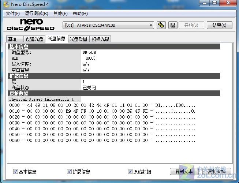Click the drive options refresh icon
The width and height of the screenshot is (239, 183).
pyautogui.click(x=161, y=25)
